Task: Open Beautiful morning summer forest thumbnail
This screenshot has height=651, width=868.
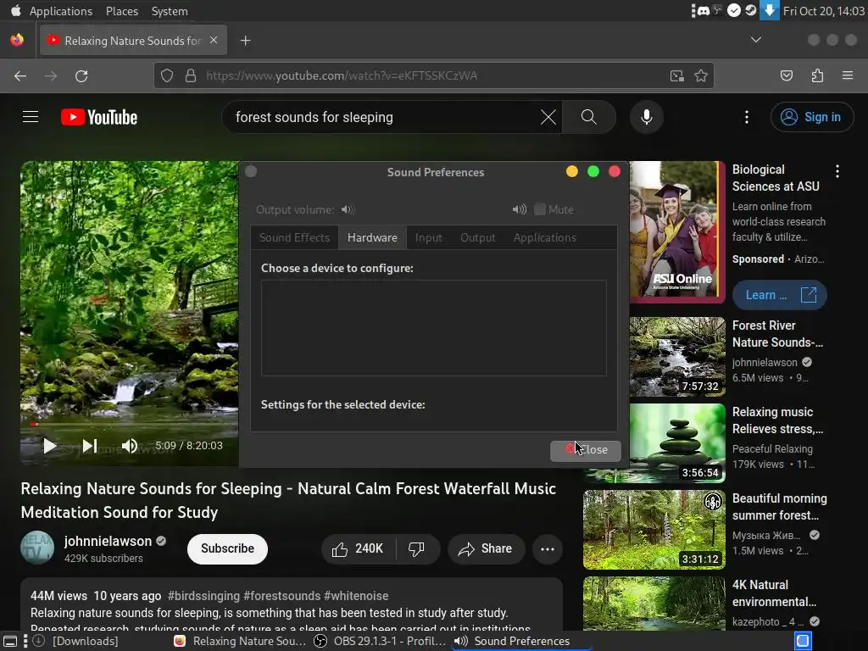Action: click(654, 529)
